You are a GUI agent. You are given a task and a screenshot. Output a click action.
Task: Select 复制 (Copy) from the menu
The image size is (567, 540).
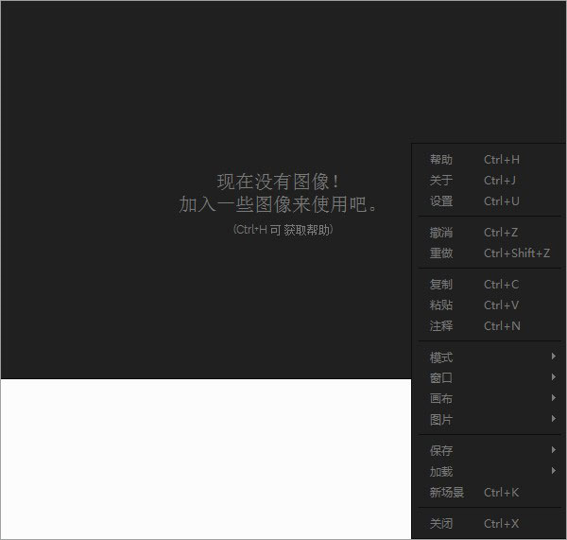pyautogui.click(x=441, y=285)
